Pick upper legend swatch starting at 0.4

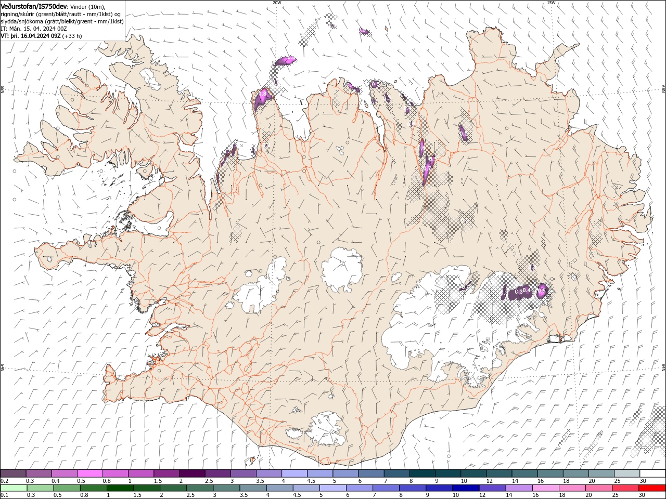click(65, 474)
